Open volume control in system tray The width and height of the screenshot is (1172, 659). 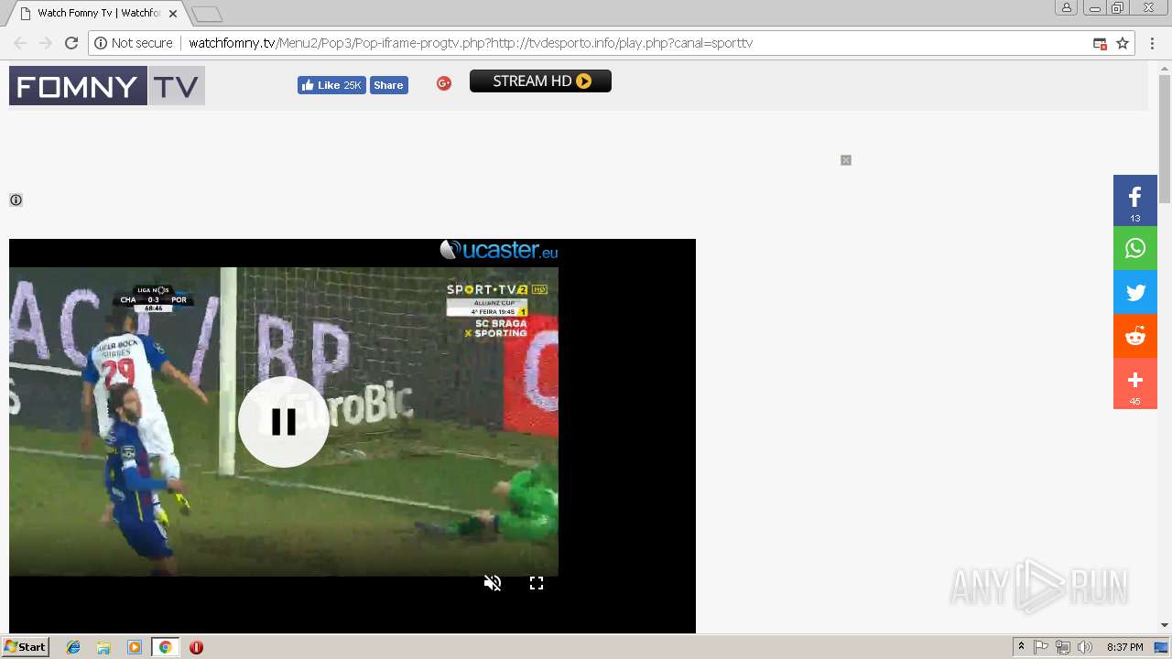pyautogui.click(x=1085, y=647)
